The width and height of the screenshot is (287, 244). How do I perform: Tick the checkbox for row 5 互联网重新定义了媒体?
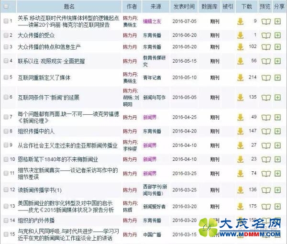(x=6, y=77)
